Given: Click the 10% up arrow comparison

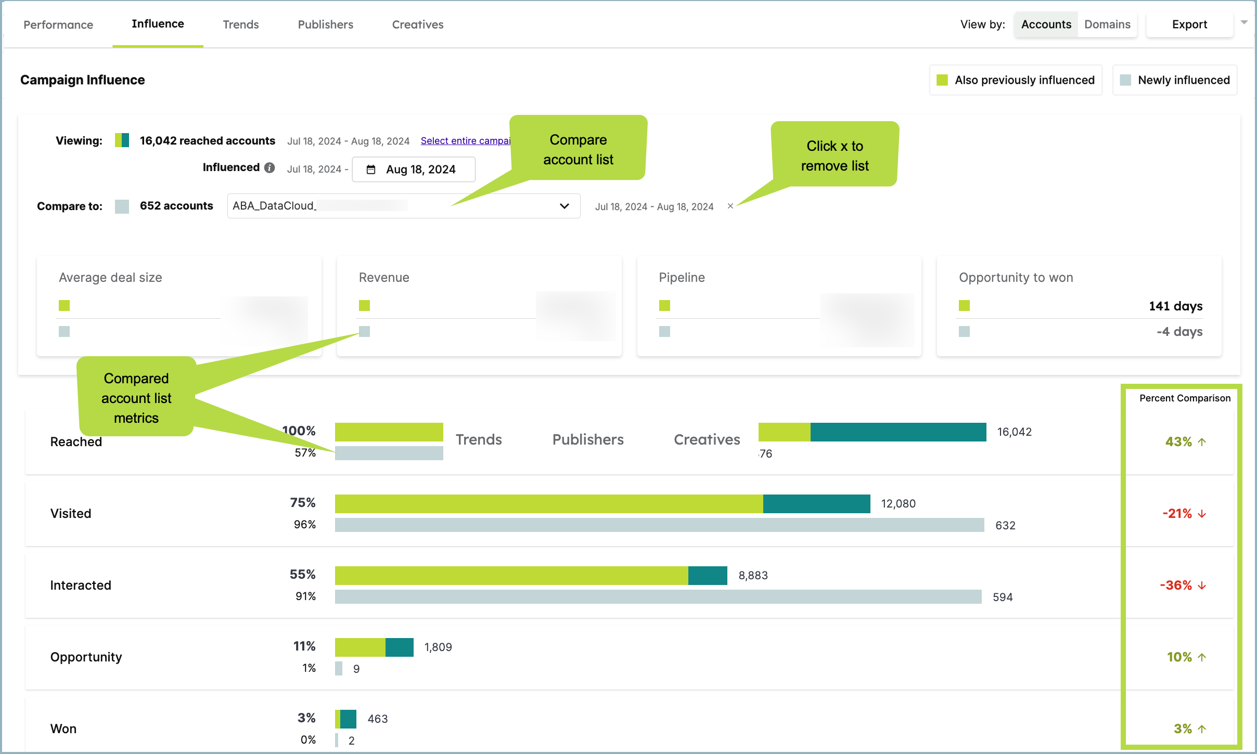Looking at the screenshot, I should [x=1186, y=657].
